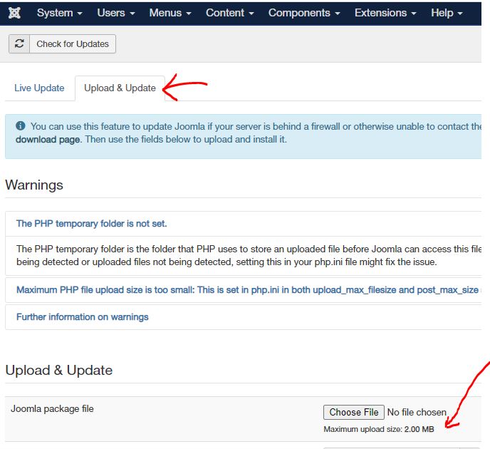The image size is (490, 449).
Task: Open the System menu
Action: click(60, 13)
